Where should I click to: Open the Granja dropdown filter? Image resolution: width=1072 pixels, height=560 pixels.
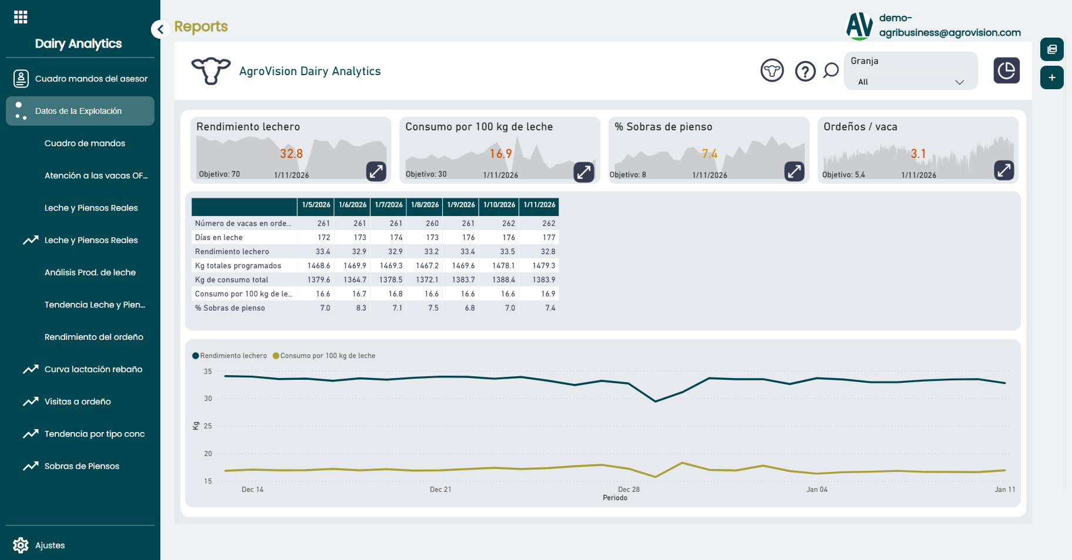pos(910,82)
